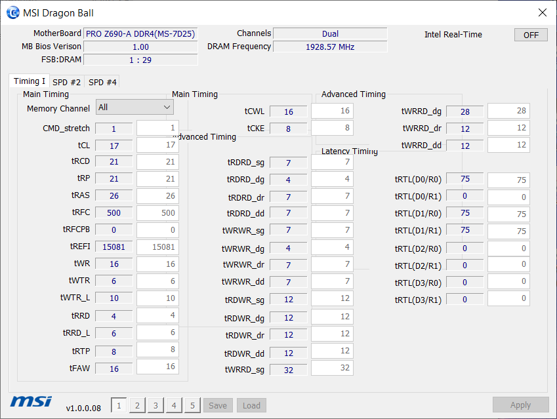557x419 pixels.
Task: Select profile slot 2
Action: pos(137,405)
